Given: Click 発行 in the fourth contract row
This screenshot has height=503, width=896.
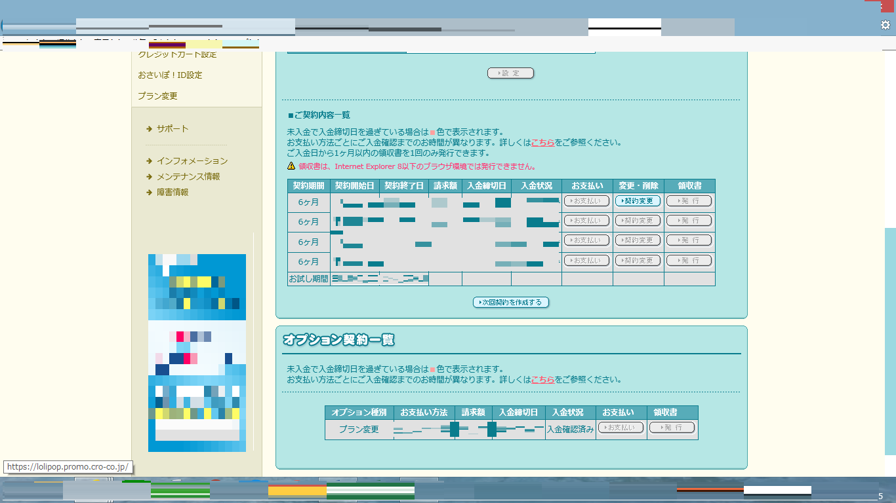Looking at the screenshot, I should coord(689,261).
